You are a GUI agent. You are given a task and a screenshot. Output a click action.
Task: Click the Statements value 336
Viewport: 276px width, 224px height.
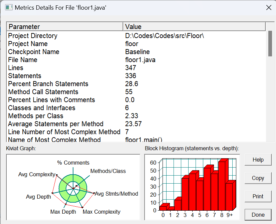[130, 76]
